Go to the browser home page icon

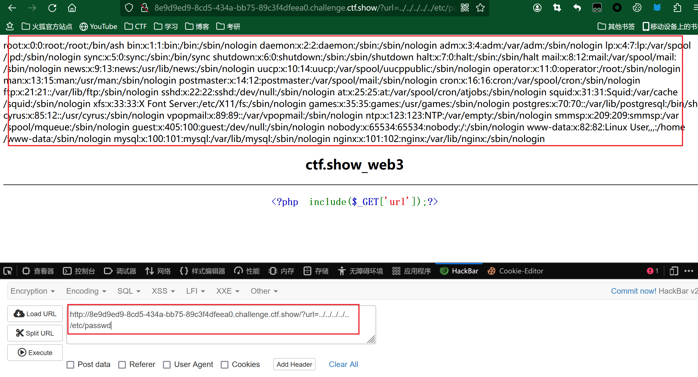(x=72, y=8)
